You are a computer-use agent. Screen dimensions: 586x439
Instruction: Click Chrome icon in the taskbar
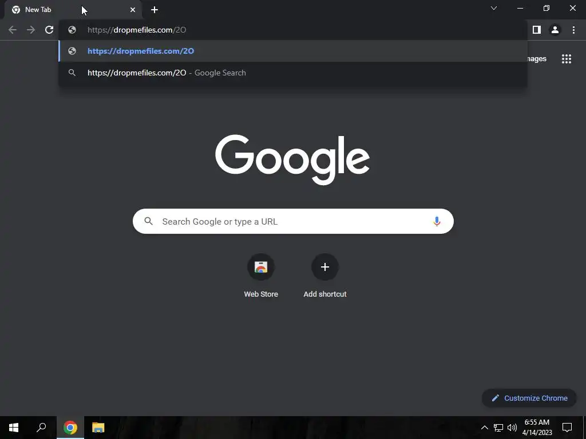[x=70, y=428]
